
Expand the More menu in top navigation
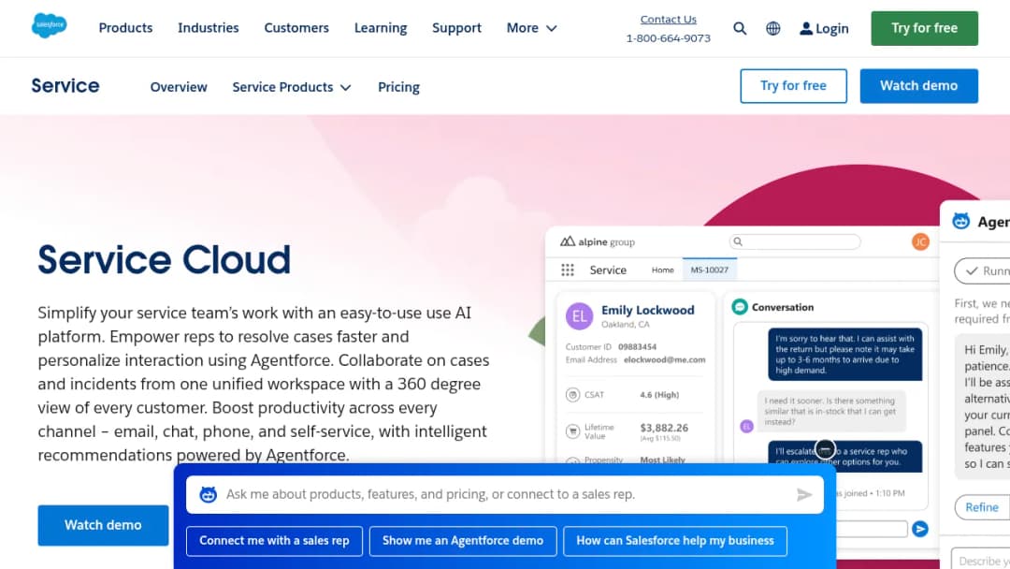tap(531, 28)
